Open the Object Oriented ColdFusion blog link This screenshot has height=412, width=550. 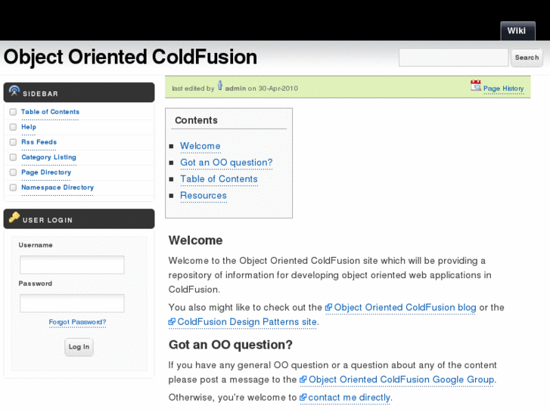pyautogui.click(x=405, y=308)
